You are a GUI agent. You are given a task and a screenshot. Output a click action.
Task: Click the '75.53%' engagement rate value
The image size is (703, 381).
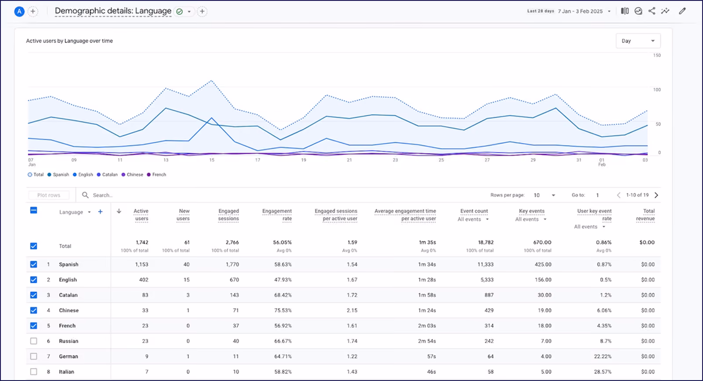tap(283, 310)
